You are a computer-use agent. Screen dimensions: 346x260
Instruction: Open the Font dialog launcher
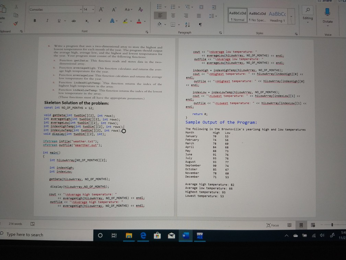pos(147,31)
